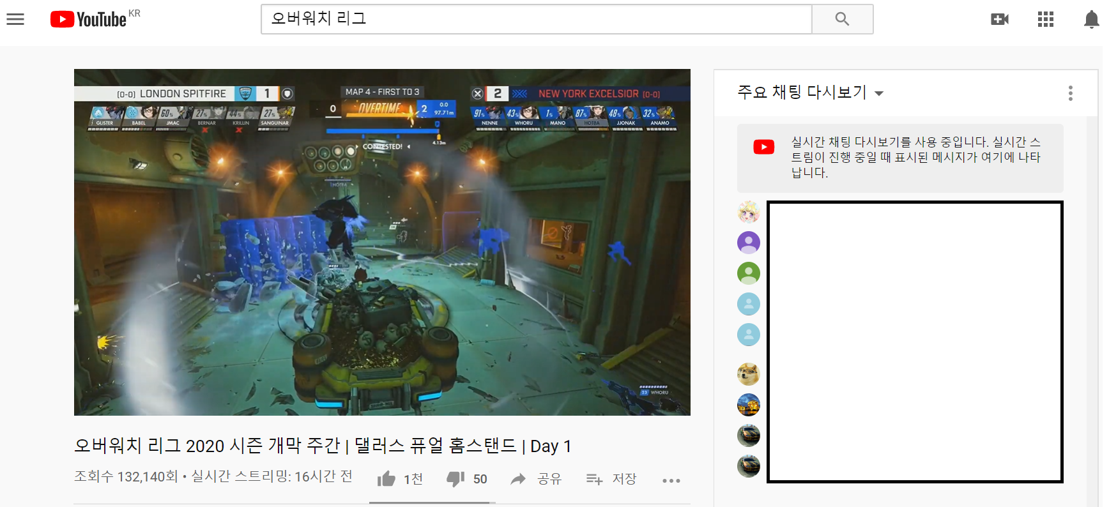
Task: Open more actions three-dot menu under video
Action: pos(671,480)
